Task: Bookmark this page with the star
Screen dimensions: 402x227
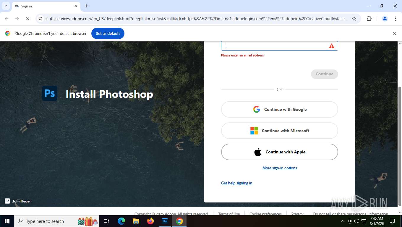Action: (x=354, y=19)
